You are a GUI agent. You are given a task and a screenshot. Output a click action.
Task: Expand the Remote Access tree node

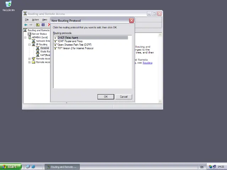[x=29, y=59]
